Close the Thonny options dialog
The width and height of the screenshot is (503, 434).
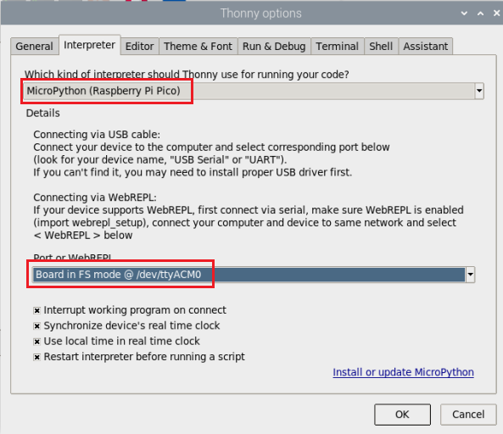(496, 14)
